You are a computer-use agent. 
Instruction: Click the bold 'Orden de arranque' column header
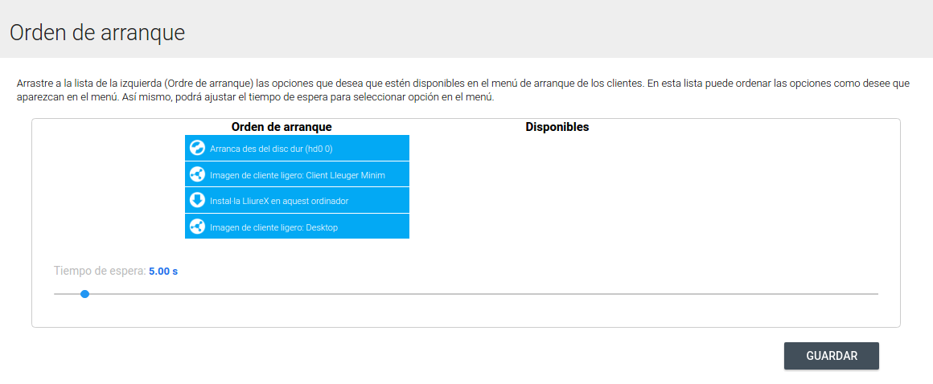282,127
